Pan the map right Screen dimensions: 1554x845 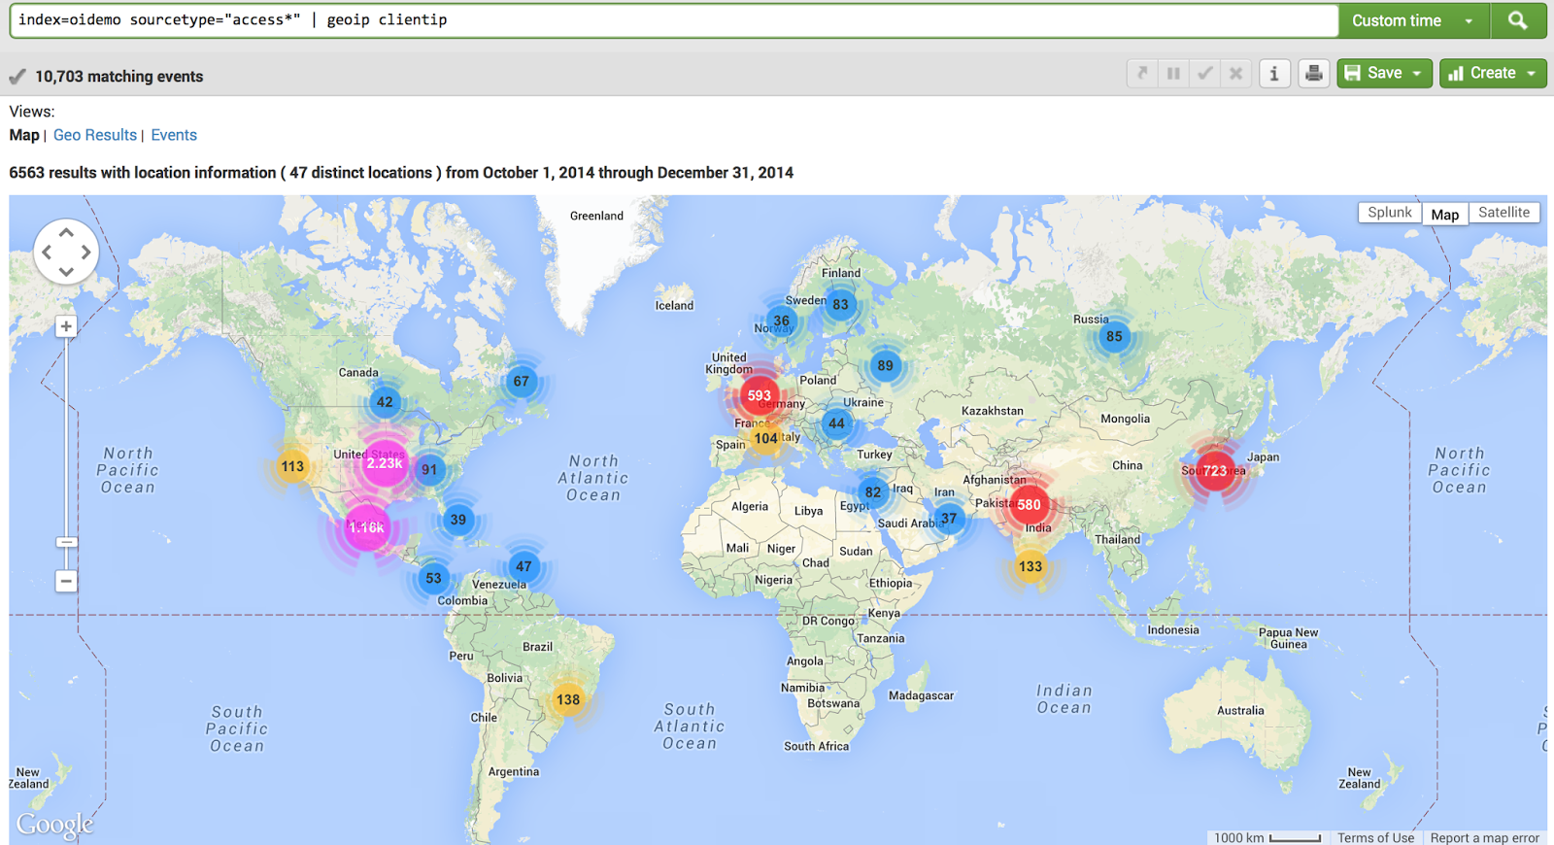click(x=85, y=252)
